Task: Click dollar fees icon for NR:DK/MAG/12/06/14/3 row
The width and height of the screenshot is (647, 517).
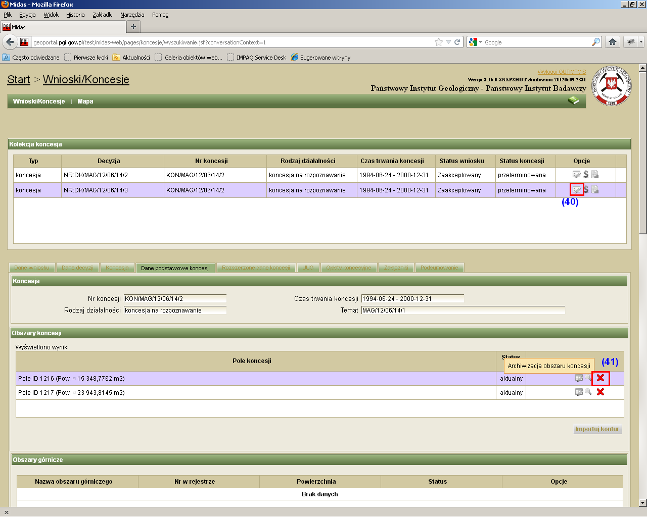Action: point(586,190)
